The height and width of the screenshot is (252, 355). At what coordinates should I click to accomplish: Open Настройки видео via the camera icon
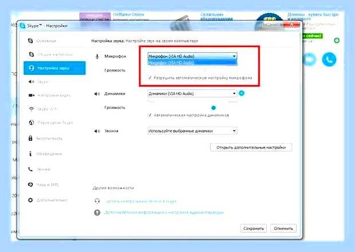pos(31,95)
